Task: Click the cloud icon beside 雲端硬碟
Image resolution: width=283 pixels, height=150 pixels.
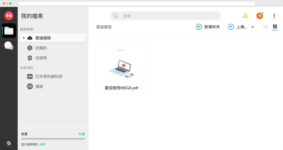Action: coord(30,38)
